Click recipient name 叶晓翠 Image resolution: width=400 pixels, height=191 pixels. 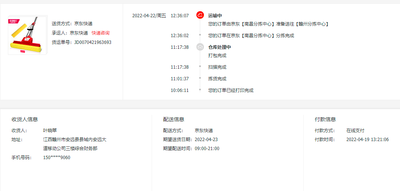(50, 131)
